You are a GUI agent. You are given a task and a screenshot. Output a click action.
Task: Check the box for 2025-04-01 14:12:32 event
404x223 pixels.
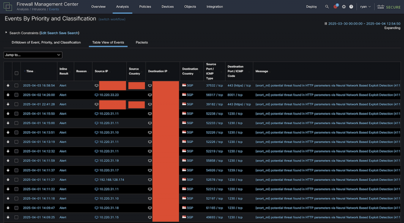point(16,151)
